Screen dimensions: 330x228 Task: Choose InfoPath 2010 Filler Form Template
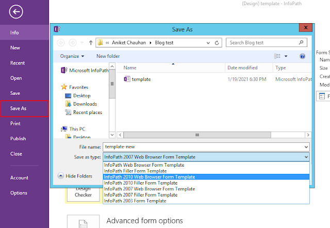coord(206,183)
